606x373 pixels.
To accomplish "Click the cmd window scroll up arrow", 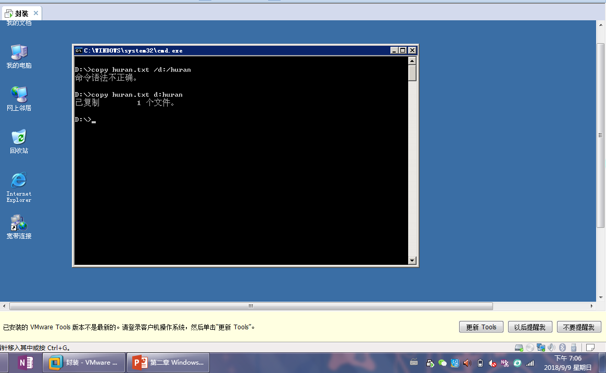I will click(x=412, y=61).
